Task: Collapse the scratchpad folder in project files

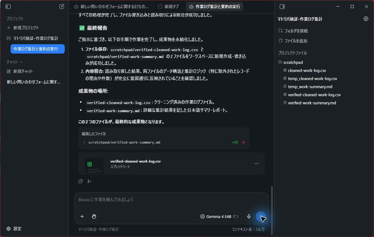Action: coord(291,62)
